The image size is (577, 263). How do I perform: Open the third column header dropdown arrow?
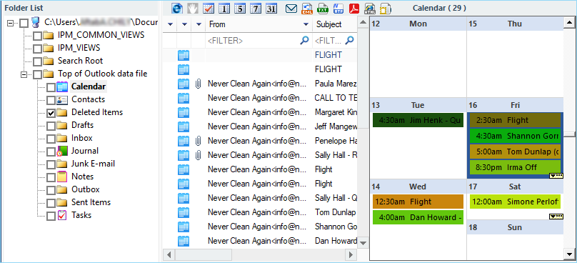click(x=199, y=25)
